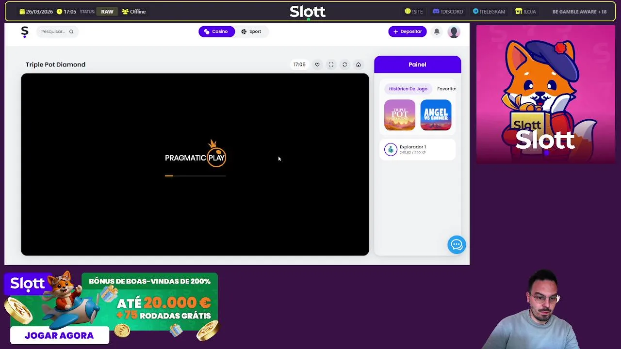
Task: Open the user profile avatar
Action: (454, 32)
